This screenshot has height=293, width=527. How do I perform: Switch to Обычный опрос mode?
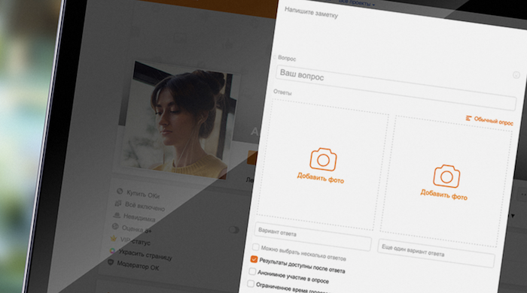[489, 120]
